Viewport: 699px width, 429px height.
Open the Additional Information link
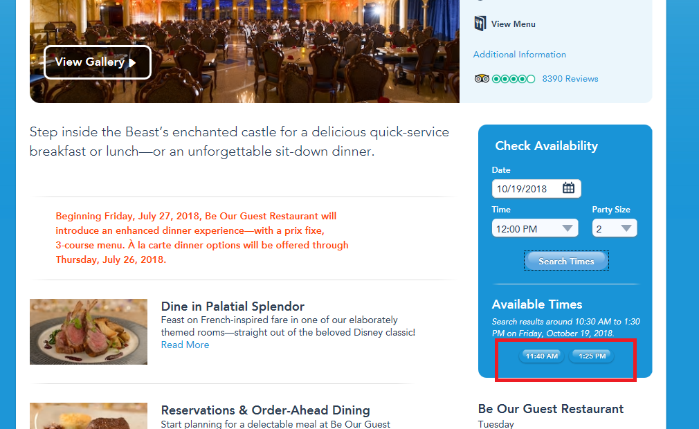pyautogui.click(x=519, y=55)
